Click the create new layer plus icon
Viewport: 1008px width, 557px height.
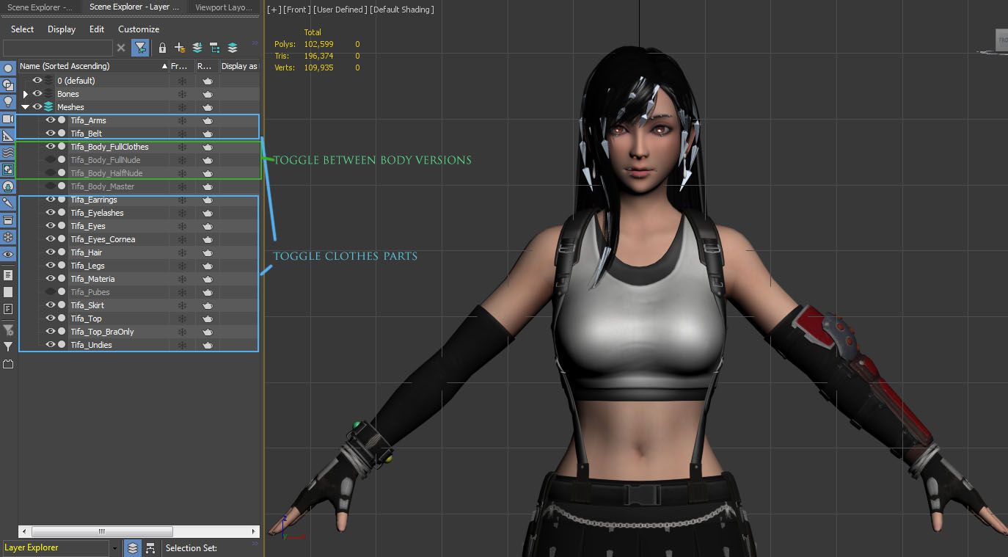pos(180,48)
